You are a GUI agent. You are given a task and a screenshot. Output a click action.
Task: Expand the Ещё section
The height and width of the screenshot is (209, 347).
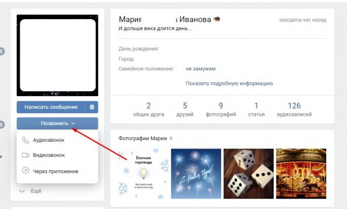click(x=31, y=191)
